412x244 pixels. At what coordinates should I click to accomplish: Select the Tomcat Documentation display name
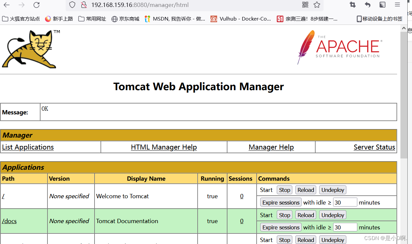[x=127, y=221]
